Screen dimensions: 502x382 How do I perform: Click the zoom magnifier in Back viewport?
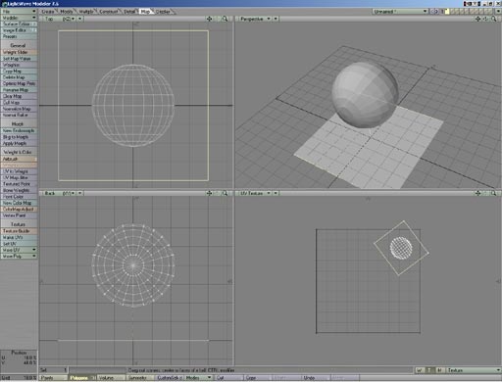pos(225,193)
